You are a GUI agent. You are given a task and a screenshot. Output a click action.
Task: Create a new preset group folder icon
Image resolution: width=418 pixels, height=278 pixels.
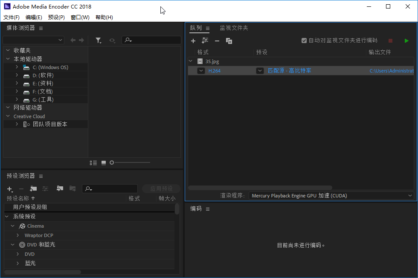pos(33,189)
